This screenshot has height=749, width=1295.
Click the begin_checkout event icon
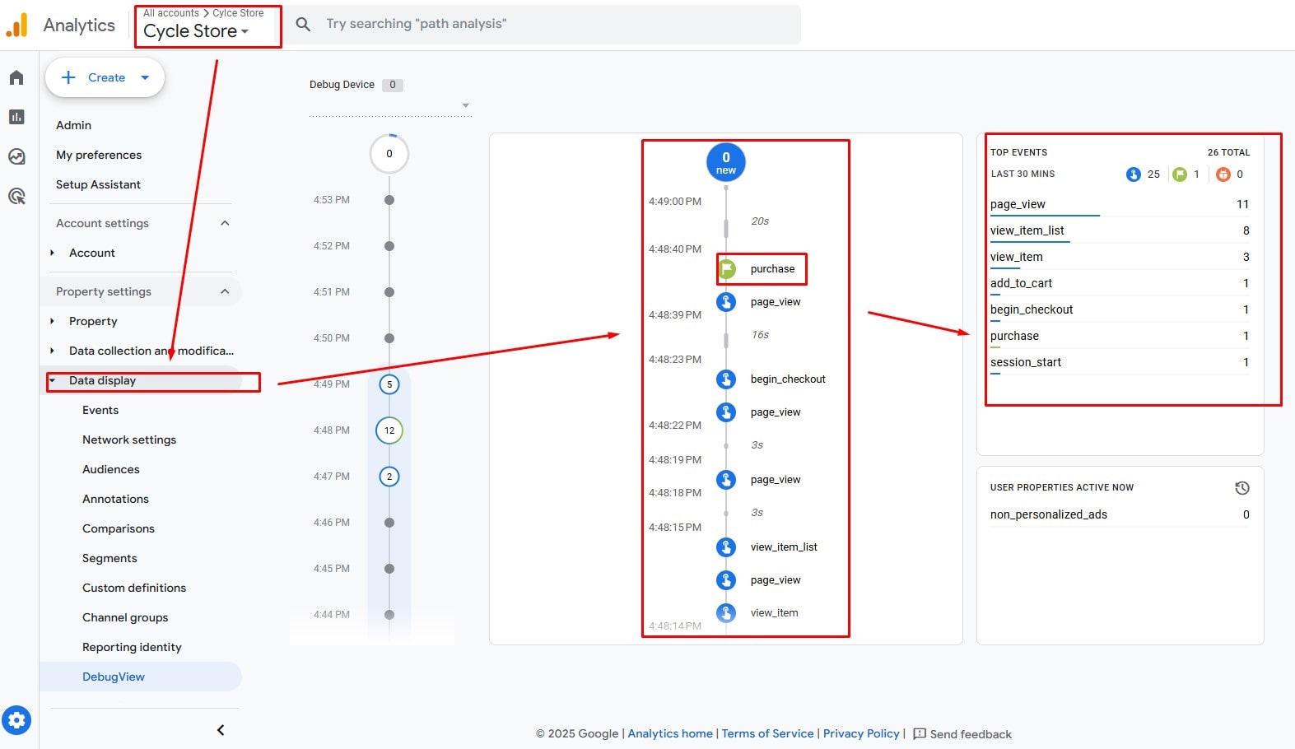tap(726, 379)
